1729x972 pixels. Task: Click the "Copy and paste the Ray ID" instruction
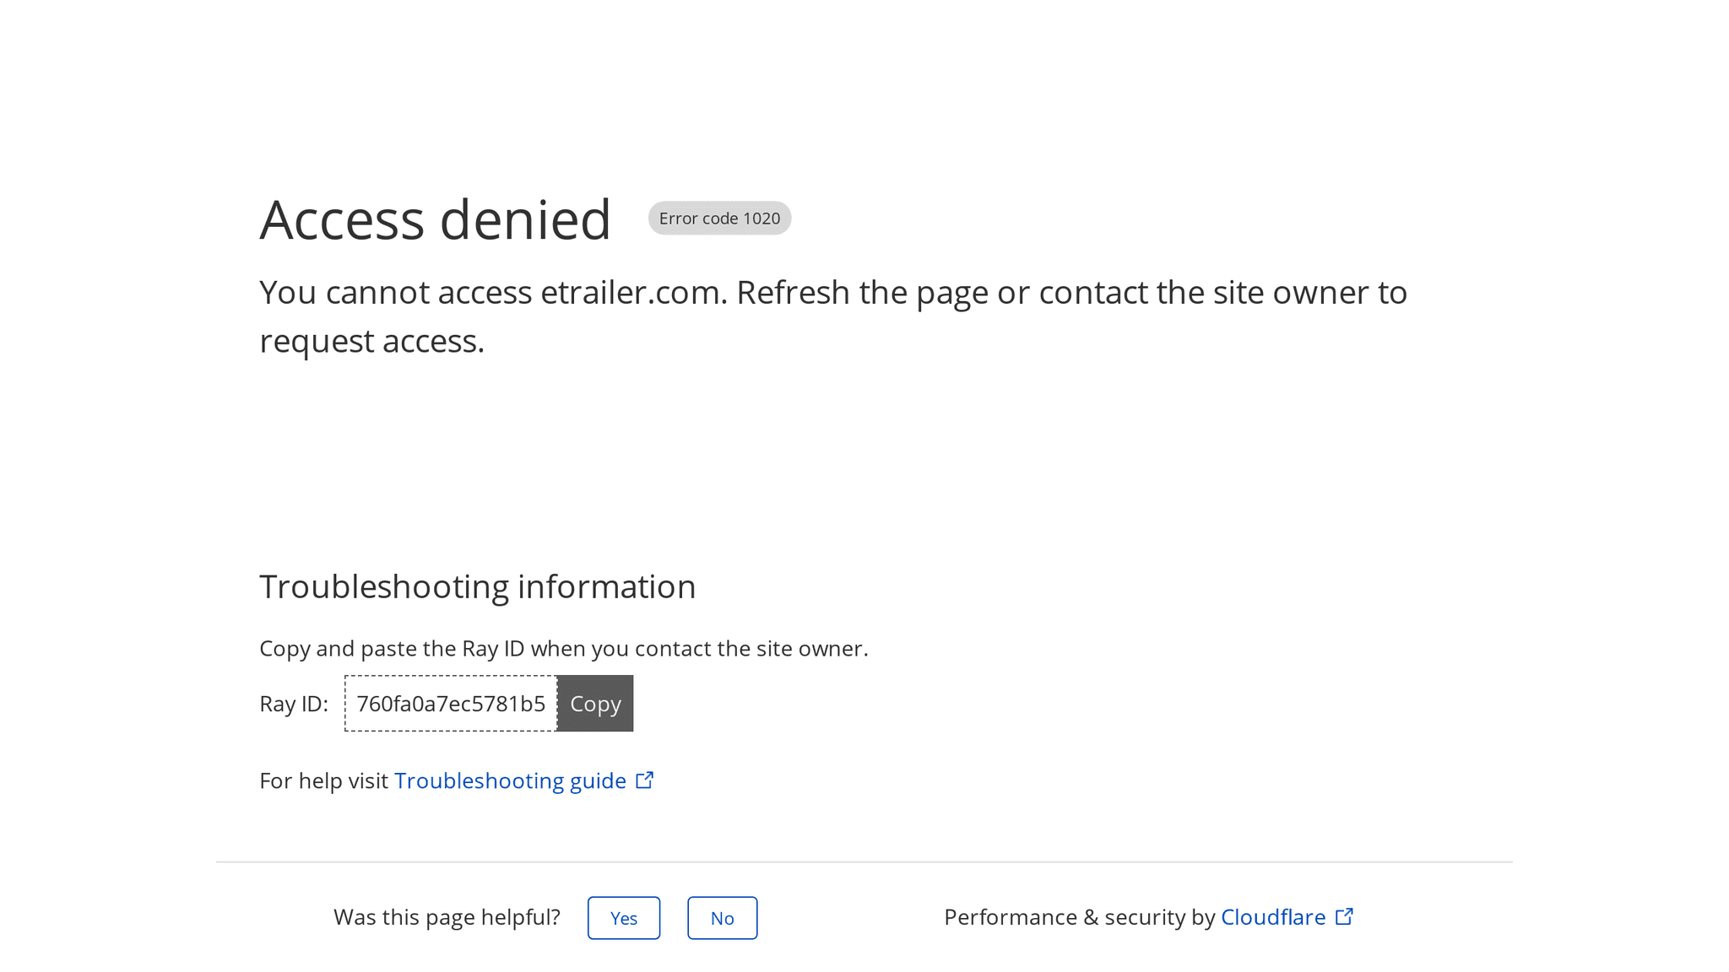pos(563,648)
